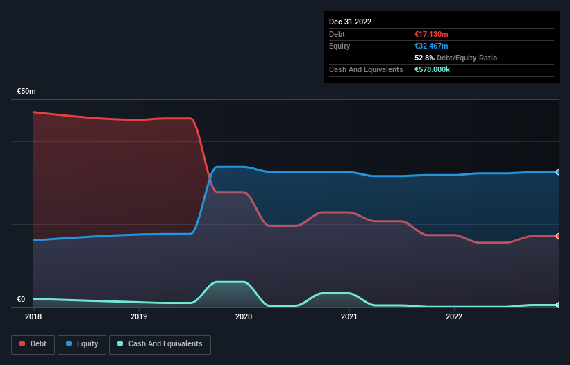
Task: Click the 2020 axis label
Action: click(244, 316)
